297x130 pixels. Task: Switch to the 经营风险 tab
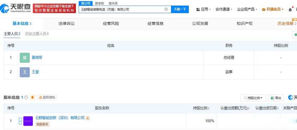click(111, 24)
